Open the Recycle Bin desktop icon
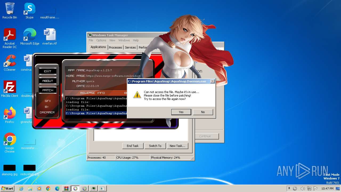This screenshot has width=341, height=192. (x=10, y=11)
